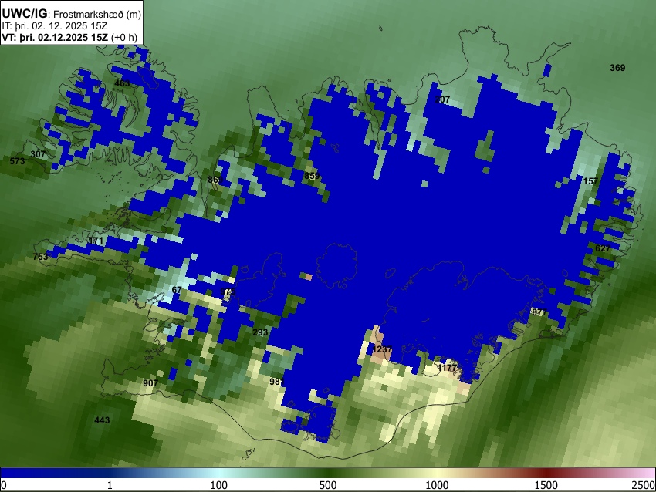Click the 171 value on the map

96,241
